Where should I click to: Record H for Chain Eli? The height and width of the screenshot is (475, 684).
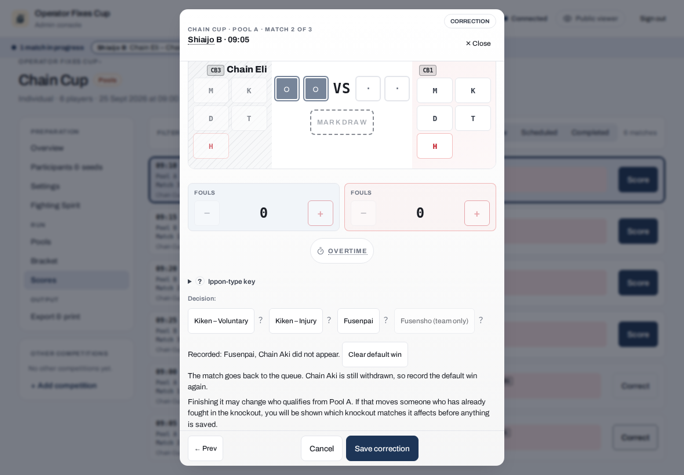(x=211, y=147)
